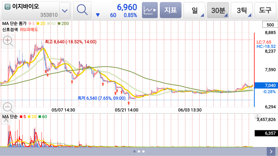The height and width of the screenshot is (156, 278).
Task: Tap the 05/07 14:30 date label
Action: (x=63, y=110)
